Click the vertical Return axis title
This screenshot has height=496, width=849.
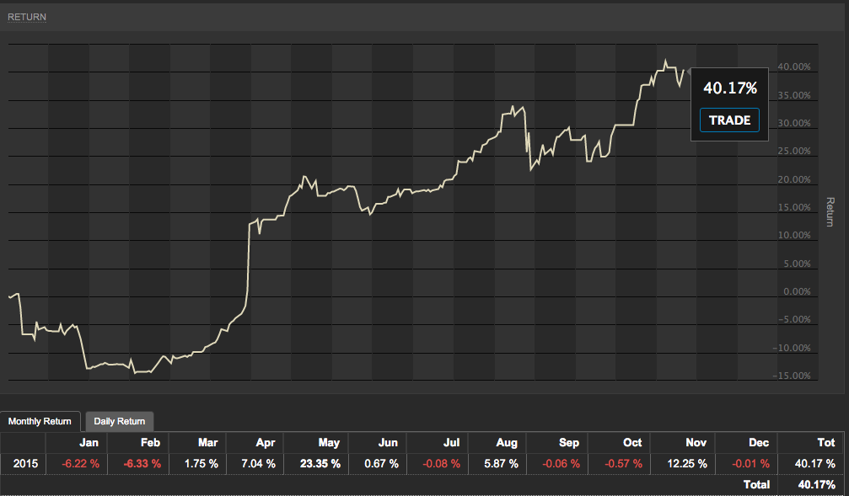[830, 212]
